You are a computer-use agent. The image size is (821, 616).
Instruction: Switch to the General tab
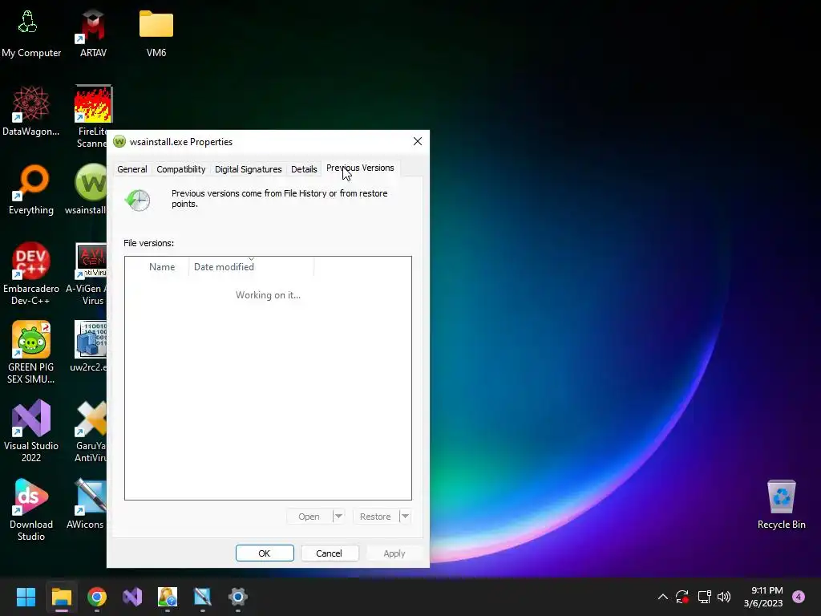132,169
